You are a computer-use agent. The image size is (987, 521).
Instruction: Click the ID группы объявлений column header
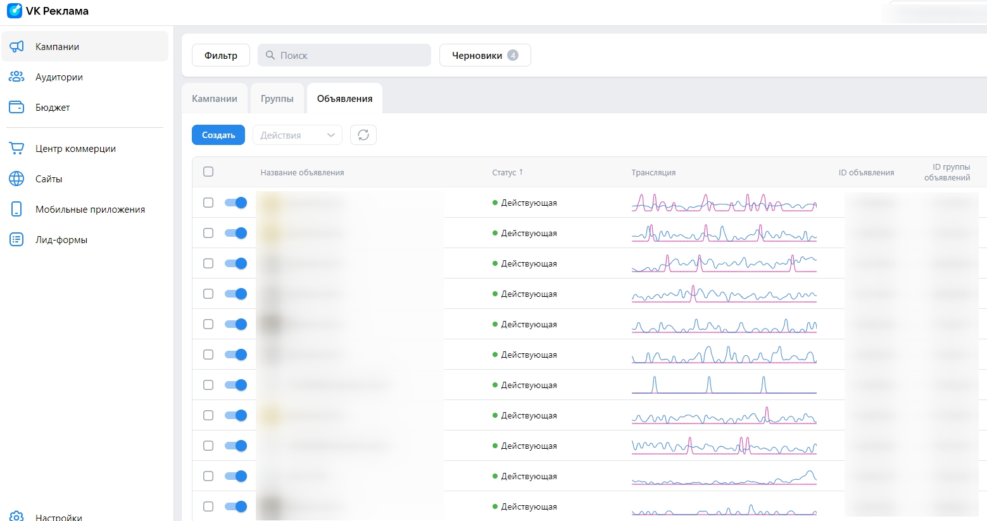[947, 172]
